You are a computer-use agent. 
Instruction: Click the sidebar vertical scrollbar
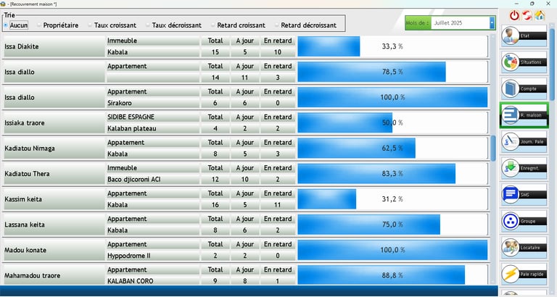pyautogui.click(x=552, y=64)
